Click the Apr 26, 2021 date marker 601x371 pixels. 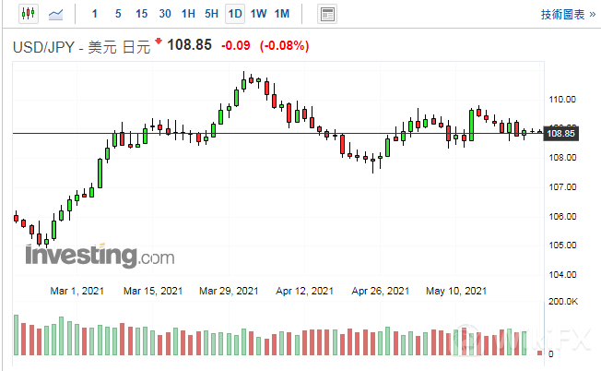click(x=381, y=291)
